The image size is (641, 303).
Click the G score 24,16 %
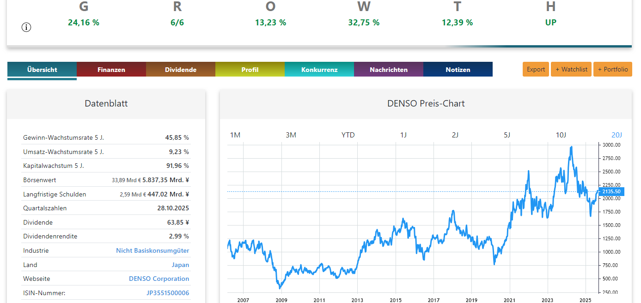[84, 22]
